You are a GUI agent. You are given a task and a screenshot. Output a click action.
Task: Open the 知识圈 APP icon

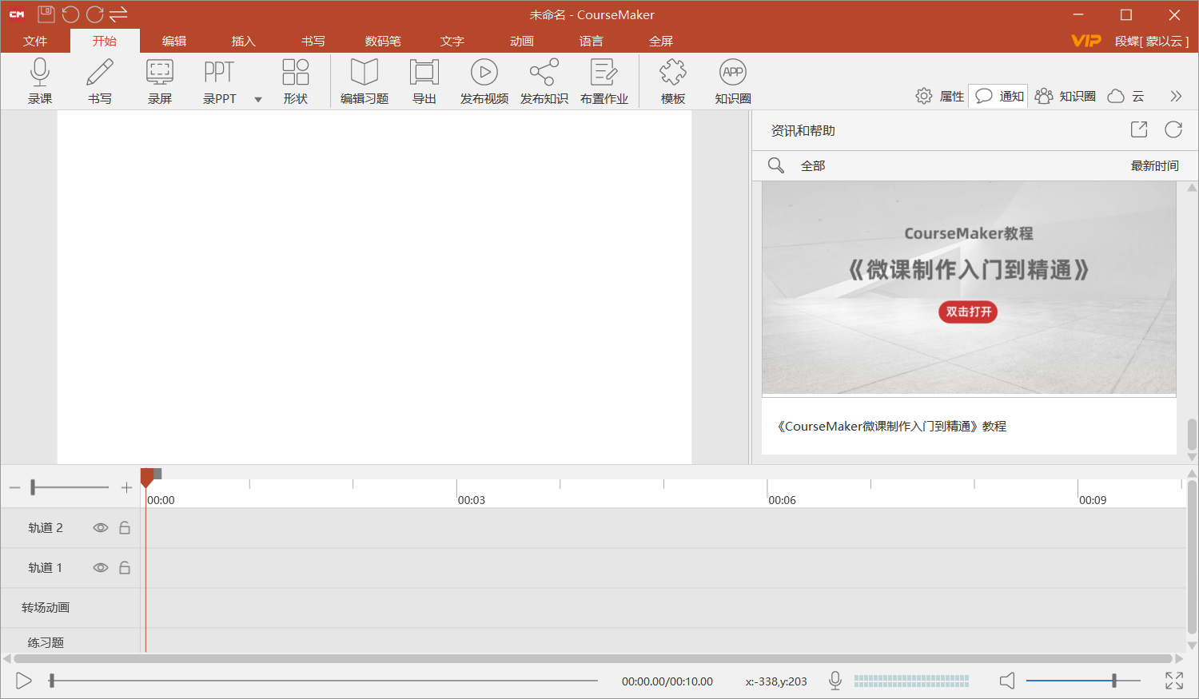tap(733, 81)
